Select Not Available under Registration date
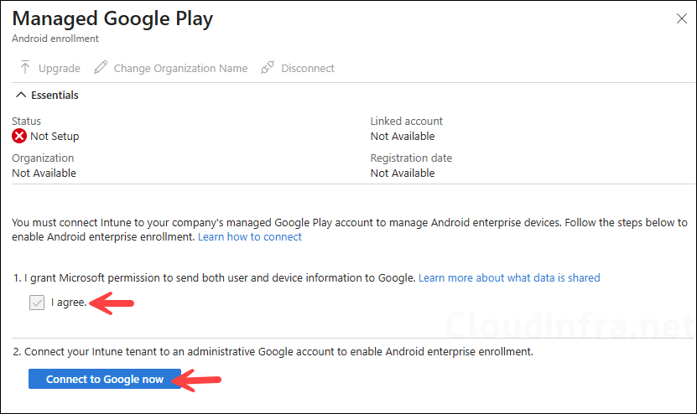Viewport: 697px width, 414px height. click(x=403, y=173)
